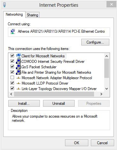117x150 pixels.
Task: Close the Internet Properties dialog
Action: coord(111,4)
